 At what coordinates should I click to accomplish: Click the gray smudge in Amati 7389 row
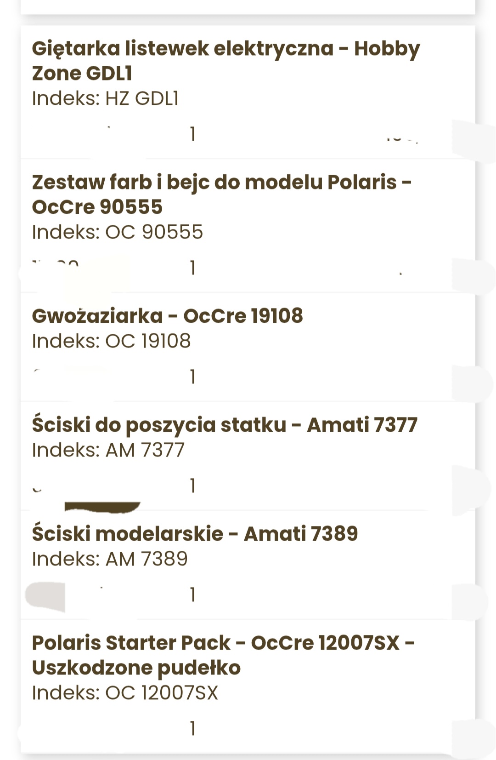[45, 596]
